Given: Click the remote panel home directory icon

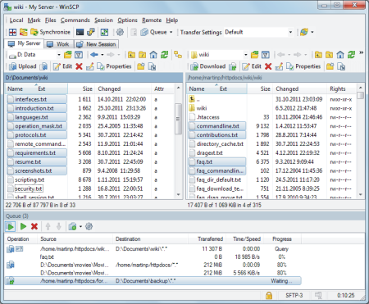Looking at the screenshot, I should point(340,55).
